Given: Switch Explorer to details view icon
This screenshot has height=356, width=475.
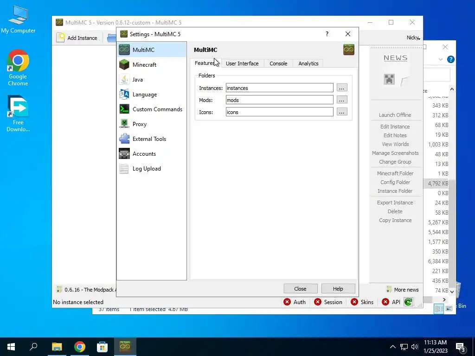Looking at the screenshot, I should coord(439,308).
